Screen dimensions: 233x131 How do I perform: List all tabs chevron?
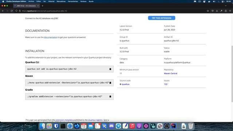pos(226,6)
